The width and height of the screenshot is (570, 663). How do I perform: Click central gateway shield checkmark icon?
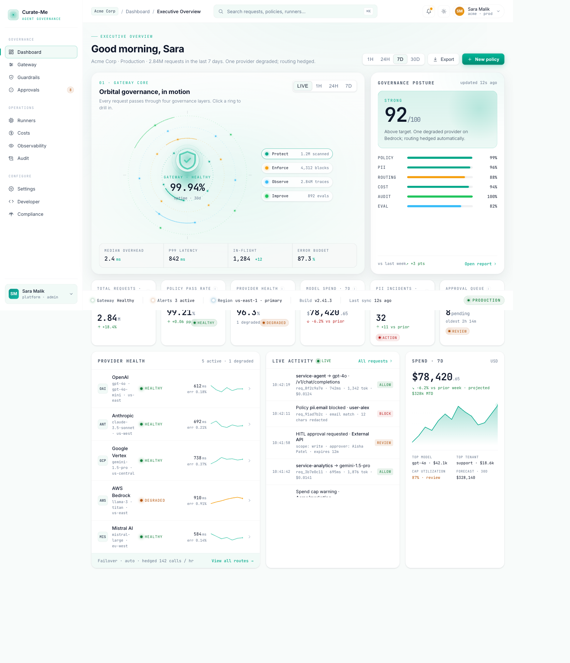pyautogui.click(x=187, y=160)
